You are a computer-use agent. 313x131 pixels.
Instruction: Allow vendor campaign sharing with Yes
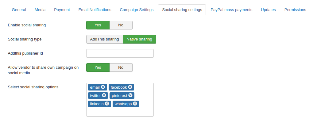pyautogui.click(x=98, y=67)
